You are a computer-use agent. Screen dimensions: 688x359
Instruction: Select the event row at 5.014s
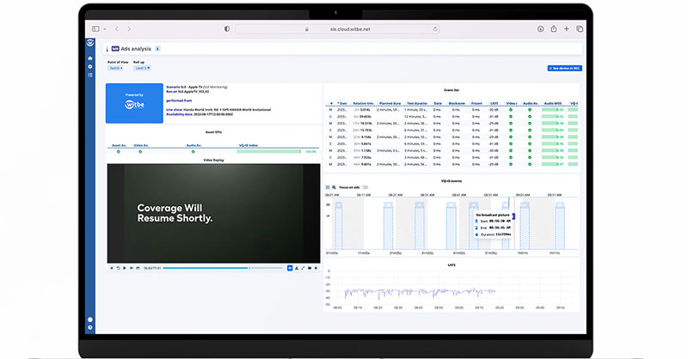[452, 110]
